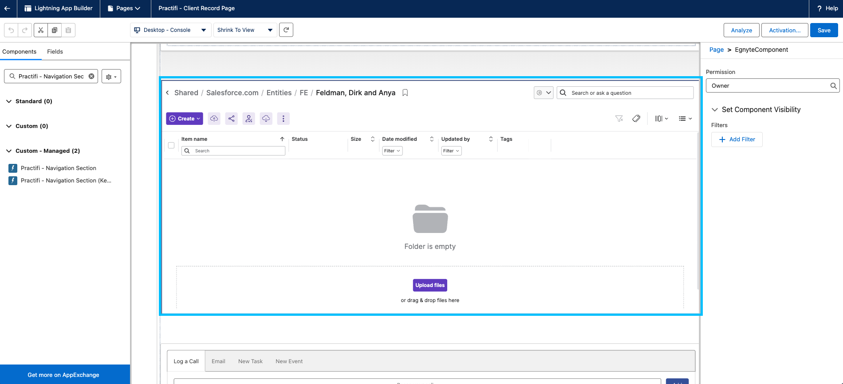Open the search scope dropdown
The image size is (843, 384).
click(x=544, y=93)
